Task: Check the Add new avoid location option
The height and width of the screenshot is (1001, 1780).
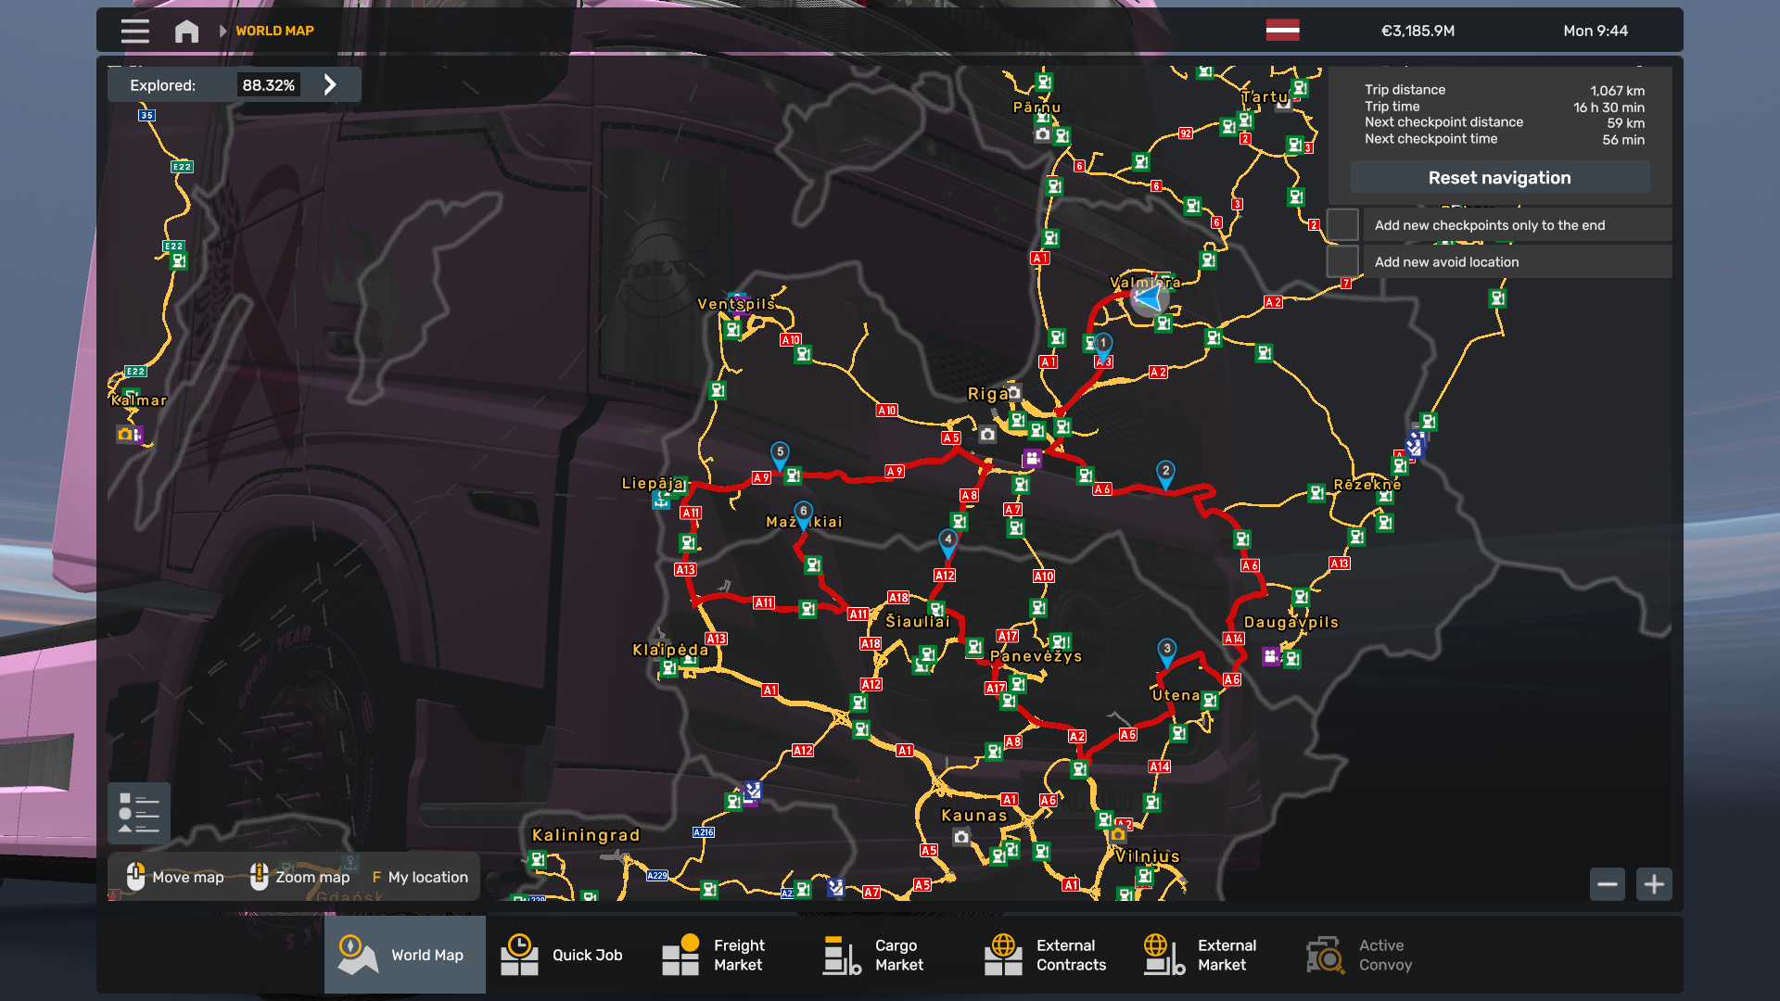Action: pyautogui.click(x=1342, y=261)
